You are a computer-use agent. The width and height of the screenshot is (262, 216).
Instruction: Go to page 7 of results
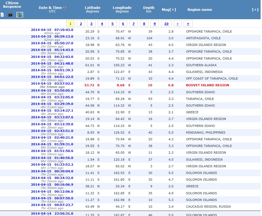coord(134,24)
